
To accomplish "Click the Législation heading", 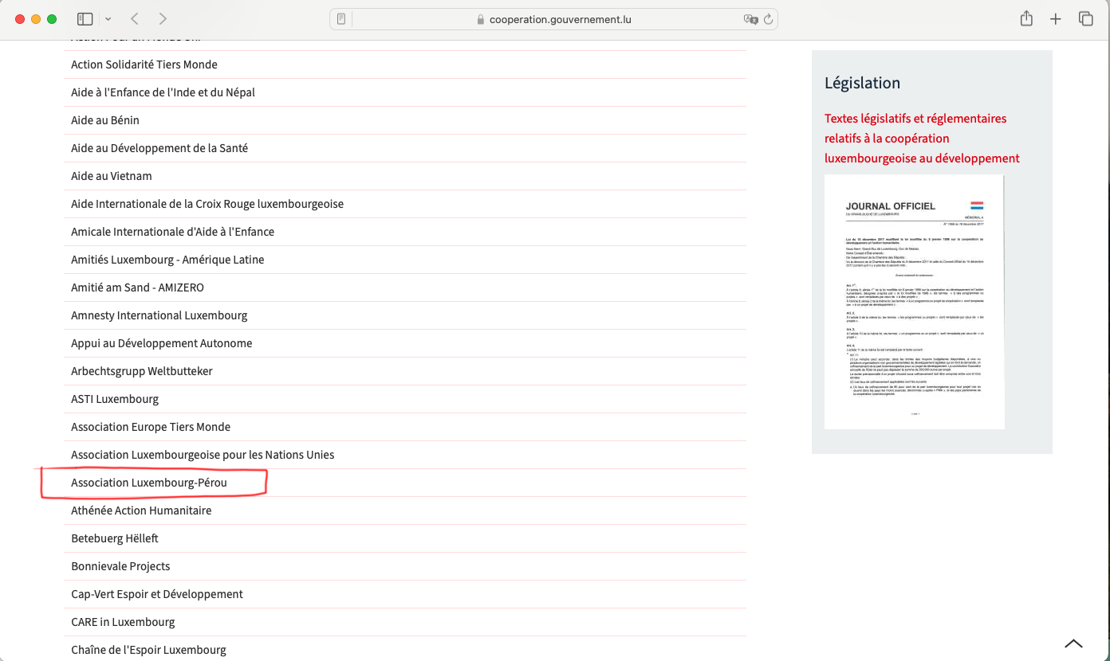I will click(862, 83).
